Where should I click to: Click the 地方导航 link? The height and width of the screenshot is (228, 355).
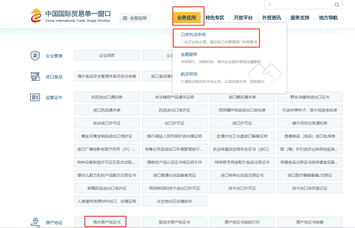click(x=328, y=18)
